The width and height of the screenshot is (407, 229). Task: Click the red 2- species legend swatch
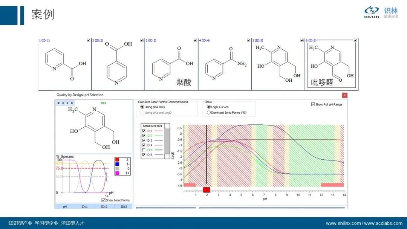[x=117, y=159]
